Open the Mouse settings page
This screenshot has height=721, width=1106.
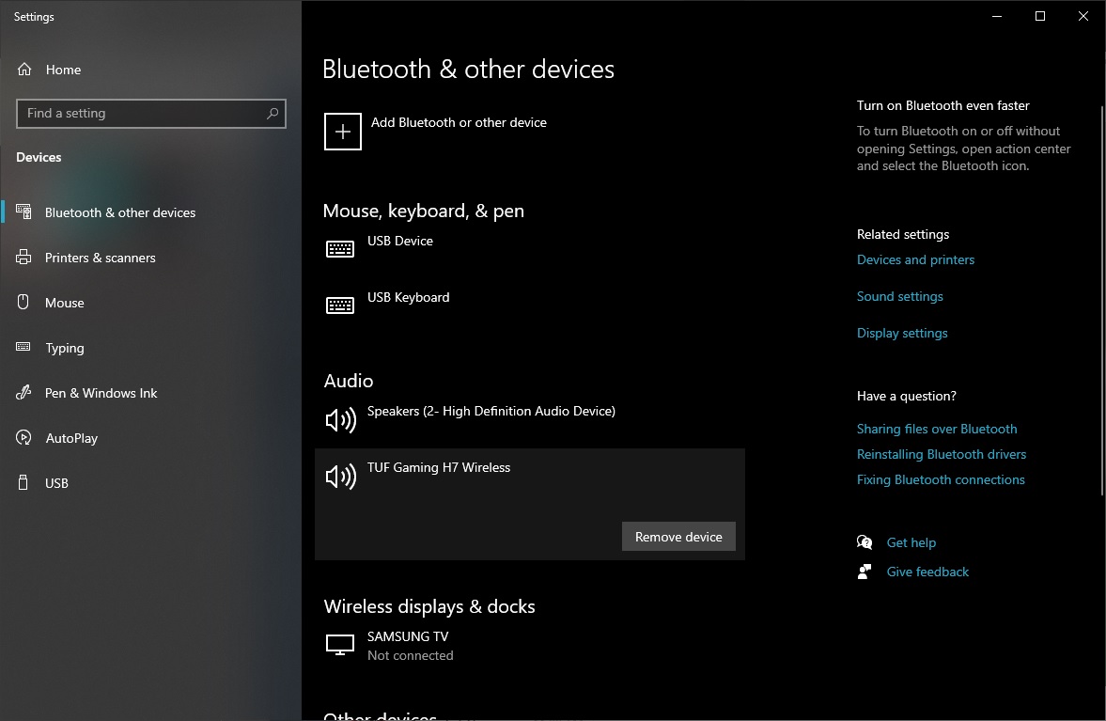(64, 303)
